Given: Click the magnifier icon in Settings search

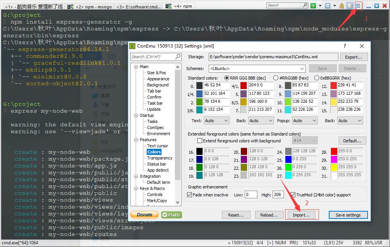Looking at the screenshot, I should (x=178, y=57).
